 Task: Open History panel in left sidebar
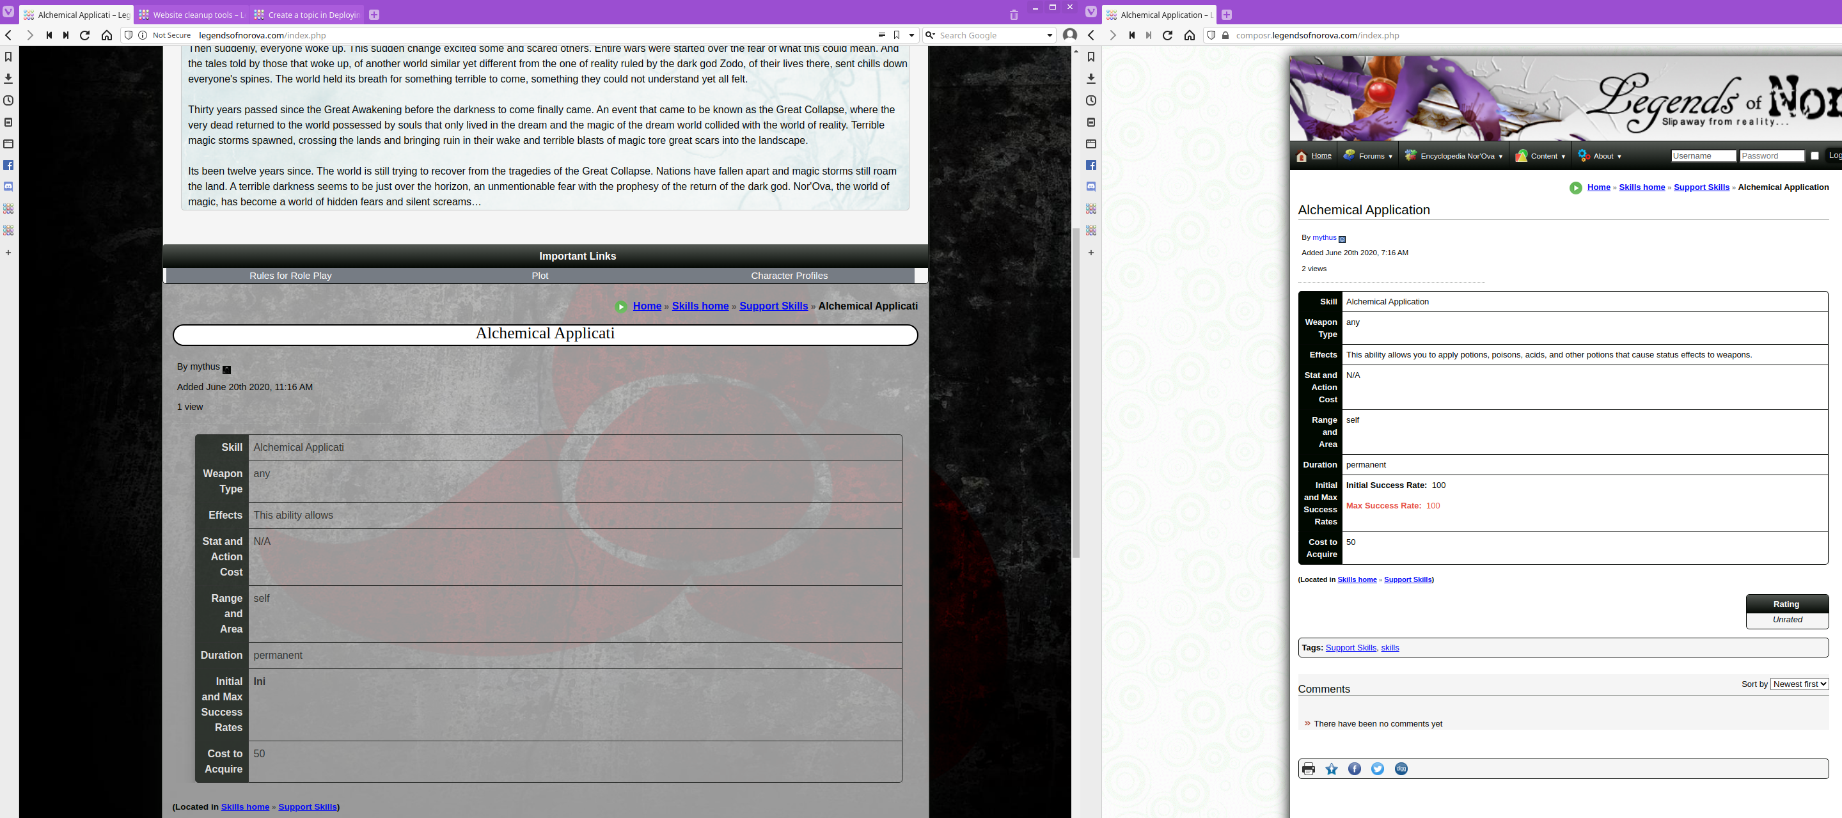8,101
